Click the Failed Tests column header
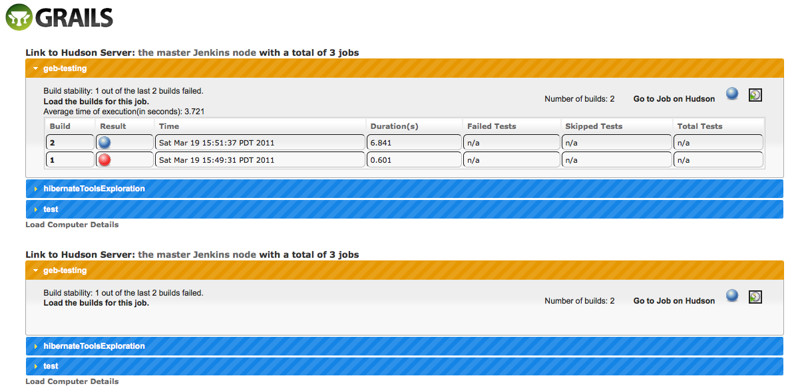804x392 pixels. coord(511,126)
